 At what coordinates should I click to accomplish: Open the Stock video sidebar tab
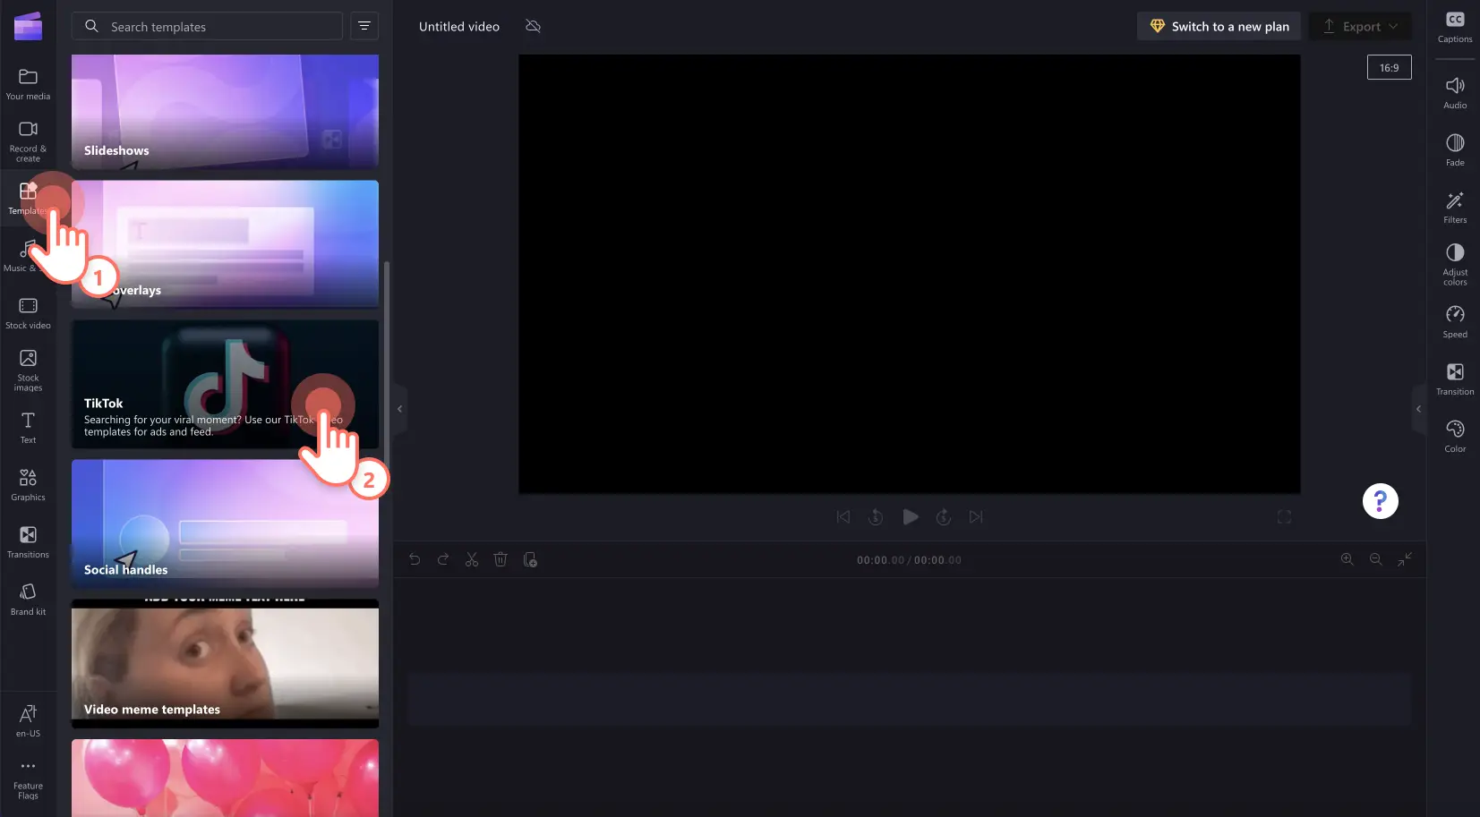coord(28,313)
